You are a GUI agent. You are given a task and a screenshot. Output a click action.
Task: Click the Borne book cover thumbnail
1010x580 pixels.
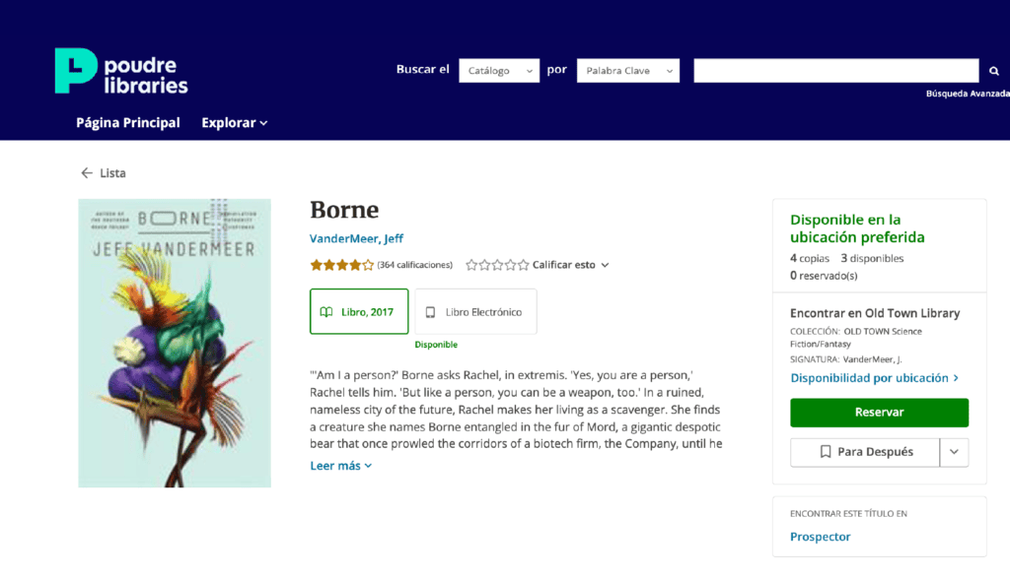click(175, 343)
